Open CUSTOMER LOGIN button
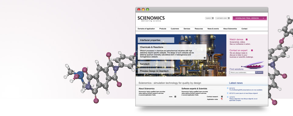Screen dimensions: 293x116 pos(222,18)
